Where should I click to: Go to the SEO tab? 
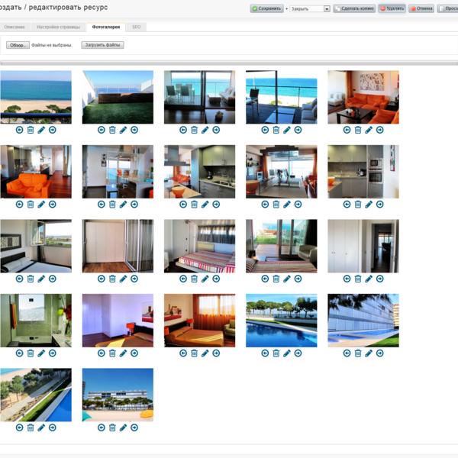pos(137,27)
